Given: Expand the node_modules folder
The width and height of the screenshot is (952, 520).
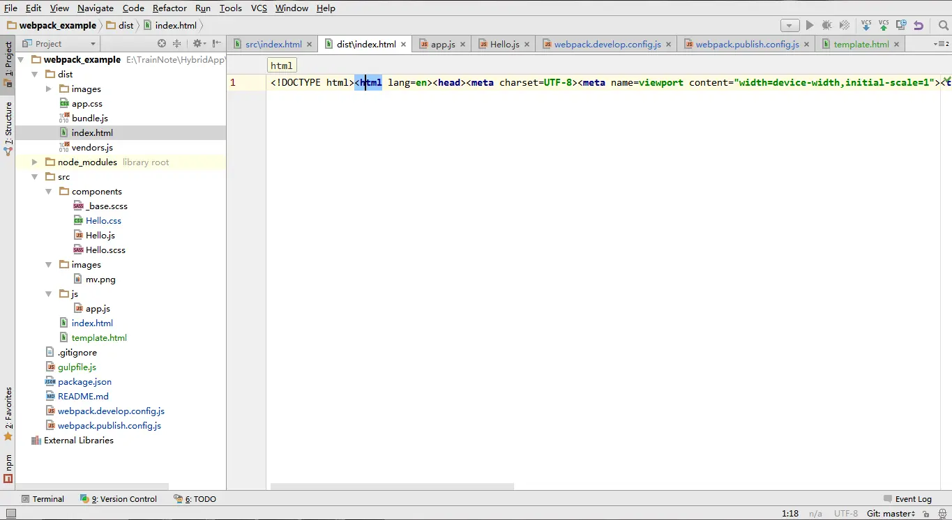Looking at the screenshot, I should click(34, 162).
